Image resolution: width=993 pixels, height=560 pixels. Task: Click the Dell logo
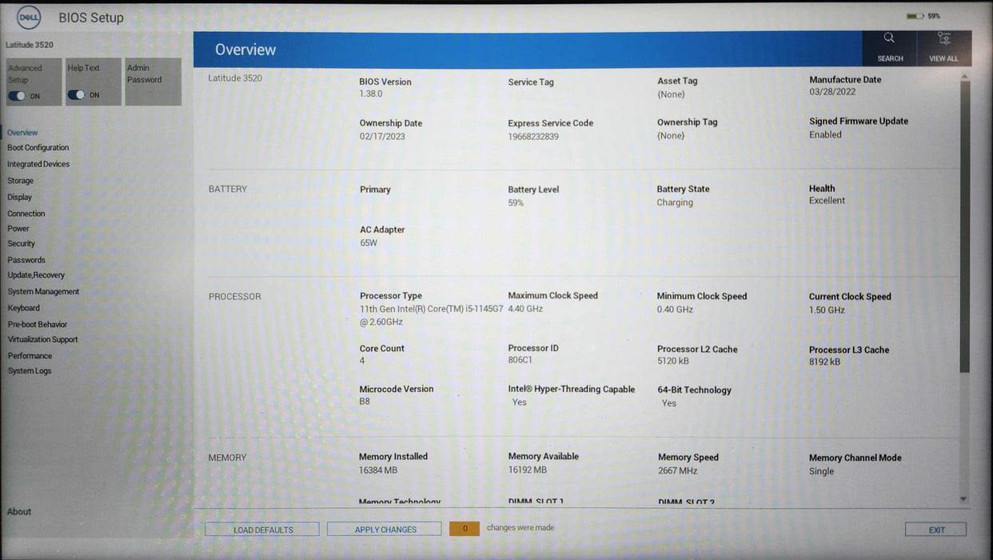[x=28, y=16]
